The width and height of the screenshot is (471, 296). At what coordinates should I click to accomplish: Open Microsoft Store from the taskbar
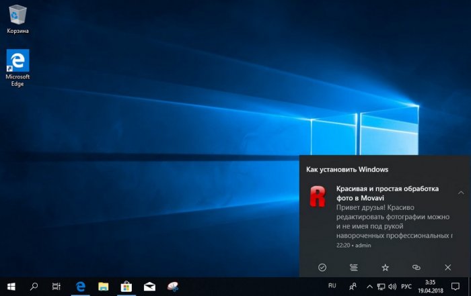(x=126, y=287)
